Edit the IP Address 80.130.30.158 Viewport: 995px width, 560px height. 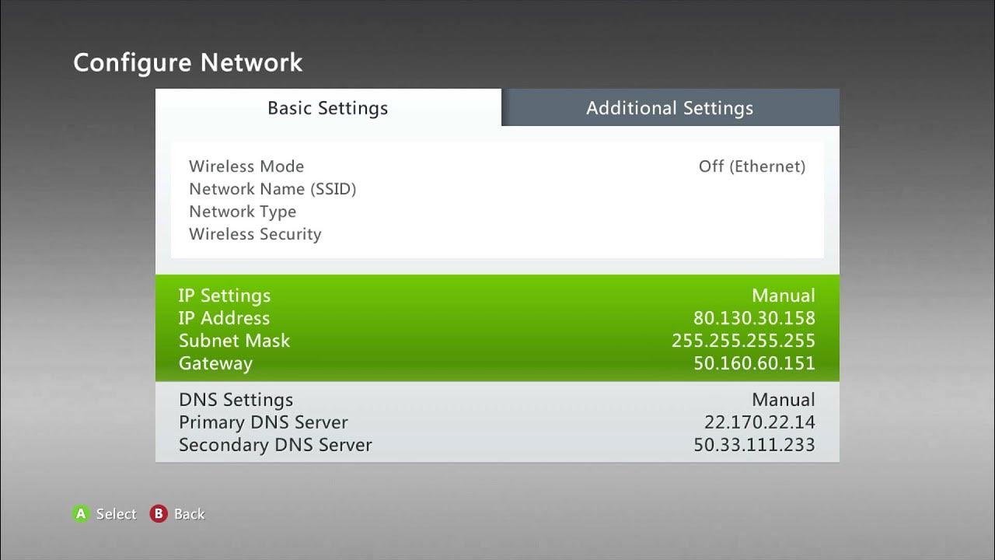click(754, 318)
